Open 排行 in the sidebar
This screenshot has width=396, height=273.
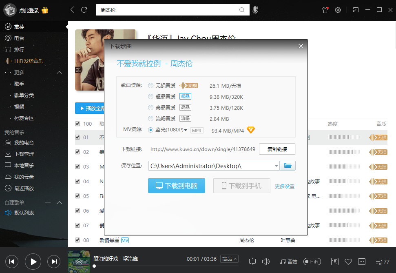click(34, 49)
